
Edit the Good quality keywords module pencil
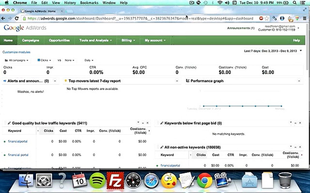9,123
